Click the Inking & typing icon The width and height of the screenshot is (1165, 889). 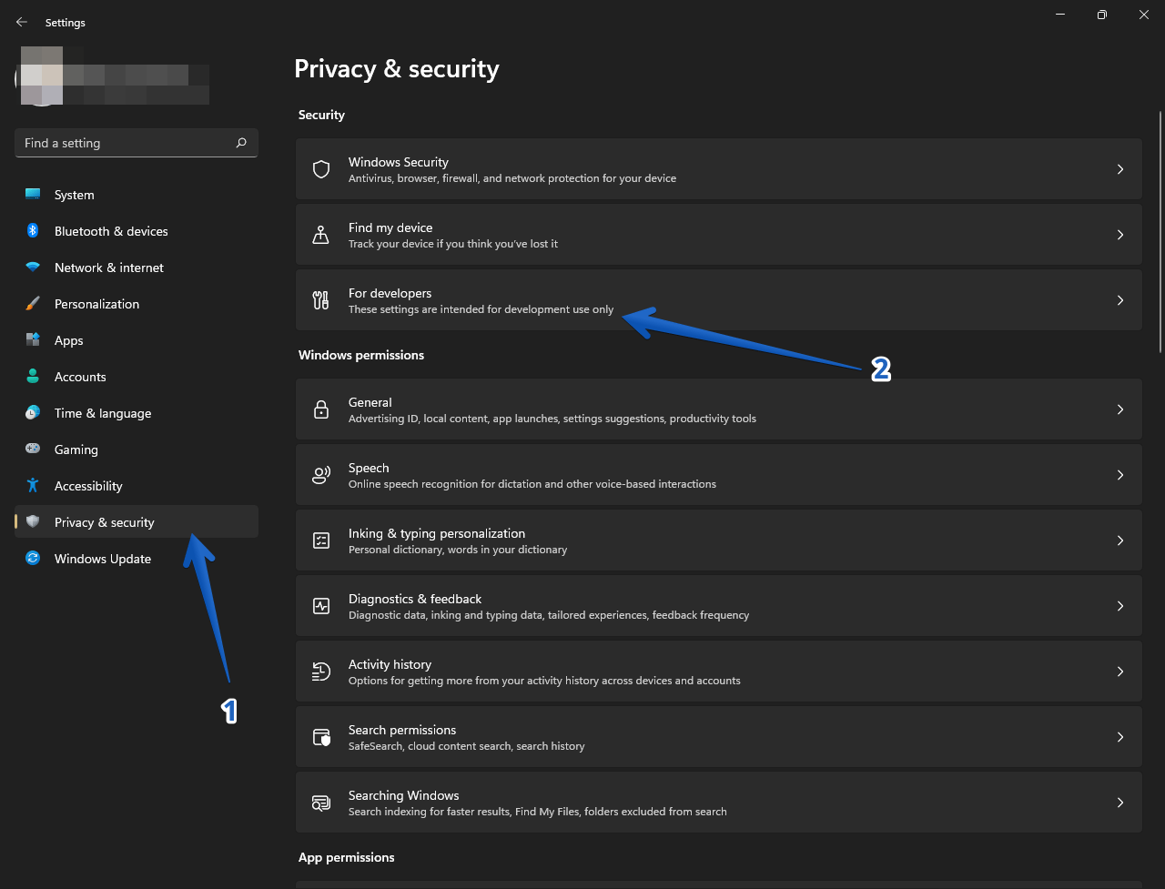click(321, 540)
